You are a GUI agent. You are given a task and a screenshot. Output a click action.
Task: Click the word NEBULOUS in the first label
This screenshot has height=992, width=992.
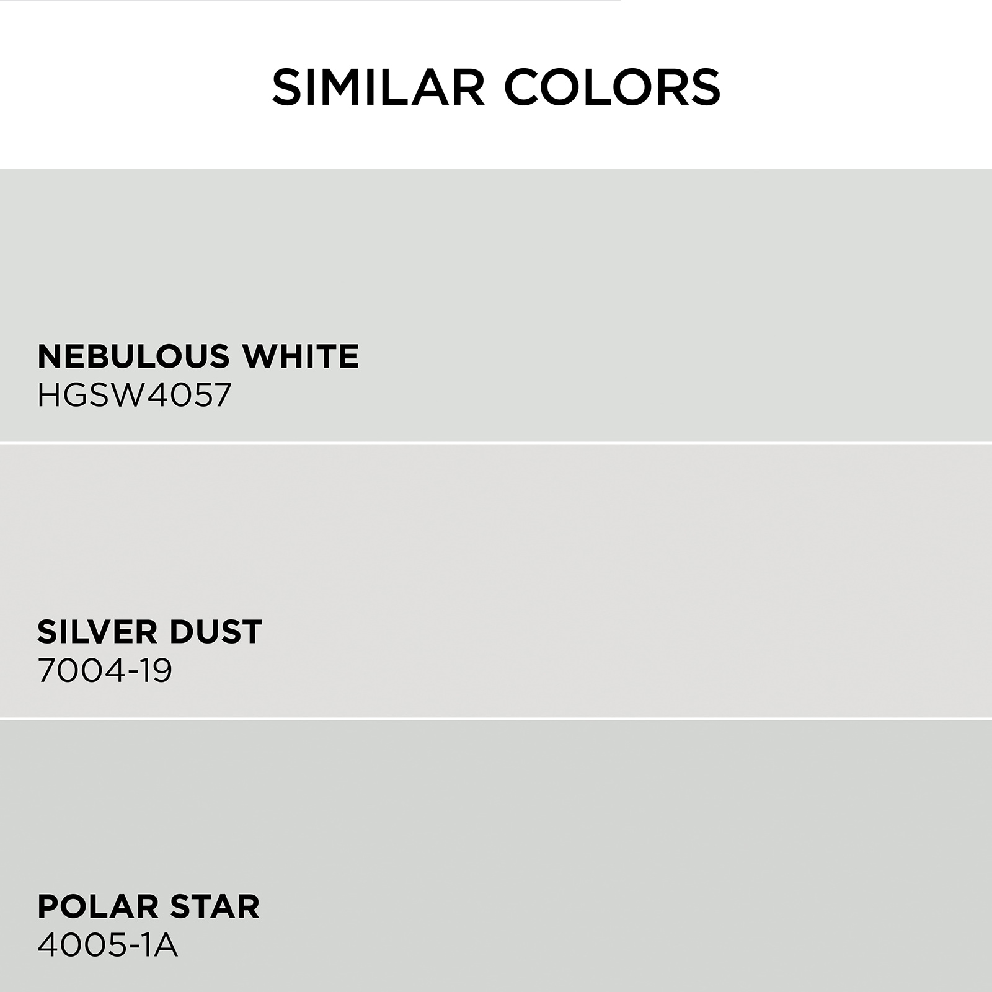pos(134,356)
